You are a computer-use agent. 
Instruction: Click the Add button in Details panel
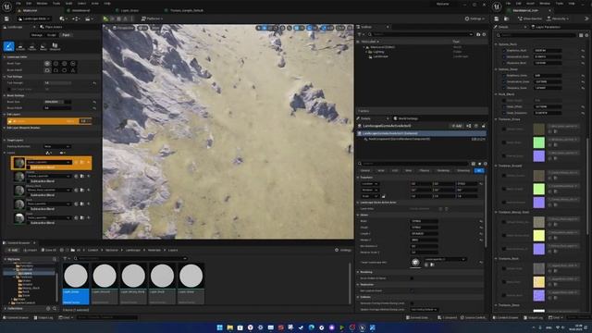click(456, 126)
